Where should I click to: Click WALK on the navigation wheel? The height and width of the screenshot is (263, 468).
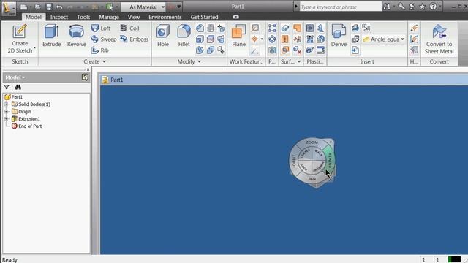[x=319, y=153]
